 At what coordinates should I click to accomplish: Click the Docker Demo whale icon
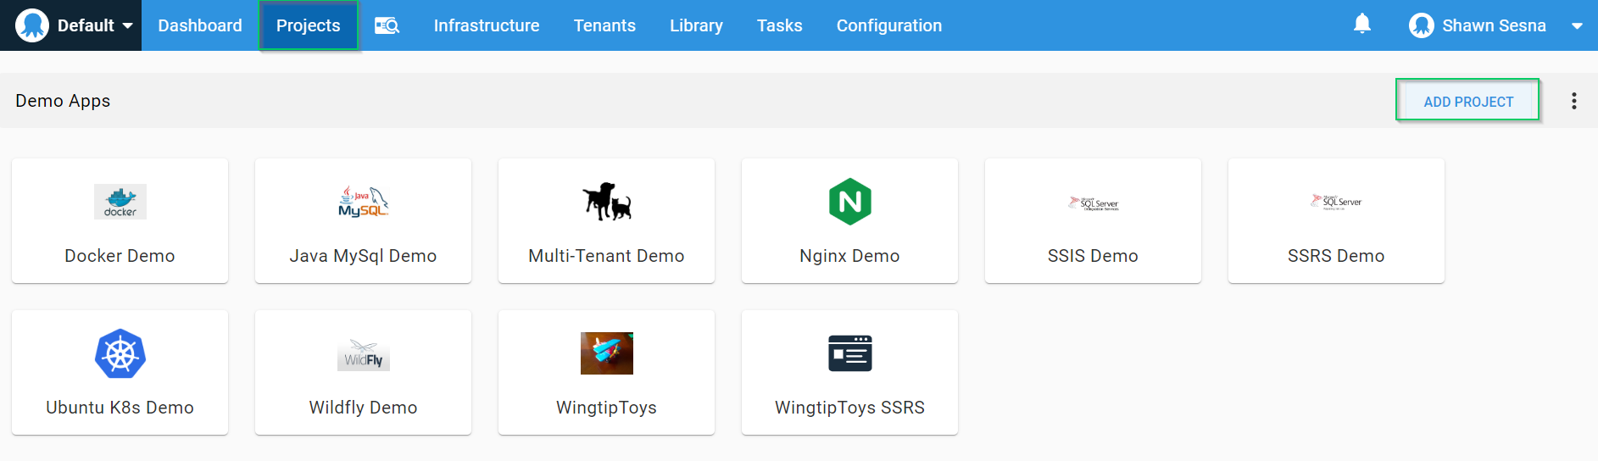click(x=120, y=202)
